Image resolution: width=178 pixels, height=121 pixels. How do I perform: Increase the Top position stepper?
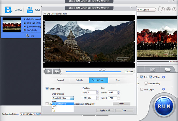(x=98, y=97)
